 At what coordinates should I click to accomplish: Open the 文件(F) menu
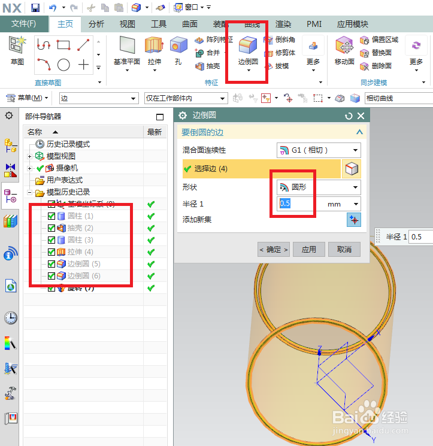pos(24,23)
